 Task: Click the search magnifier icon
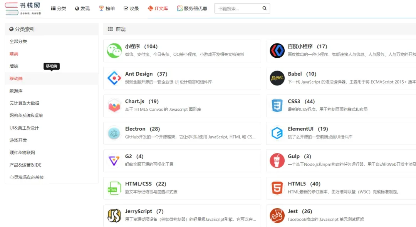click(x=264, y=8)
